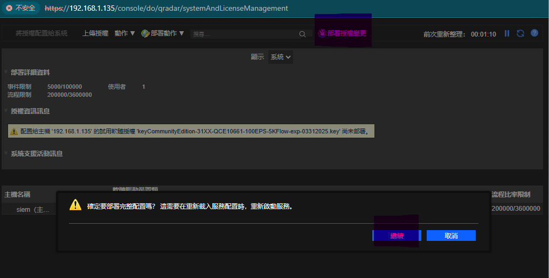The height and width of the screenshot is (278, 549).
Task: Click the warning icon in the confirmation dialog
Action: pos(75,205)
